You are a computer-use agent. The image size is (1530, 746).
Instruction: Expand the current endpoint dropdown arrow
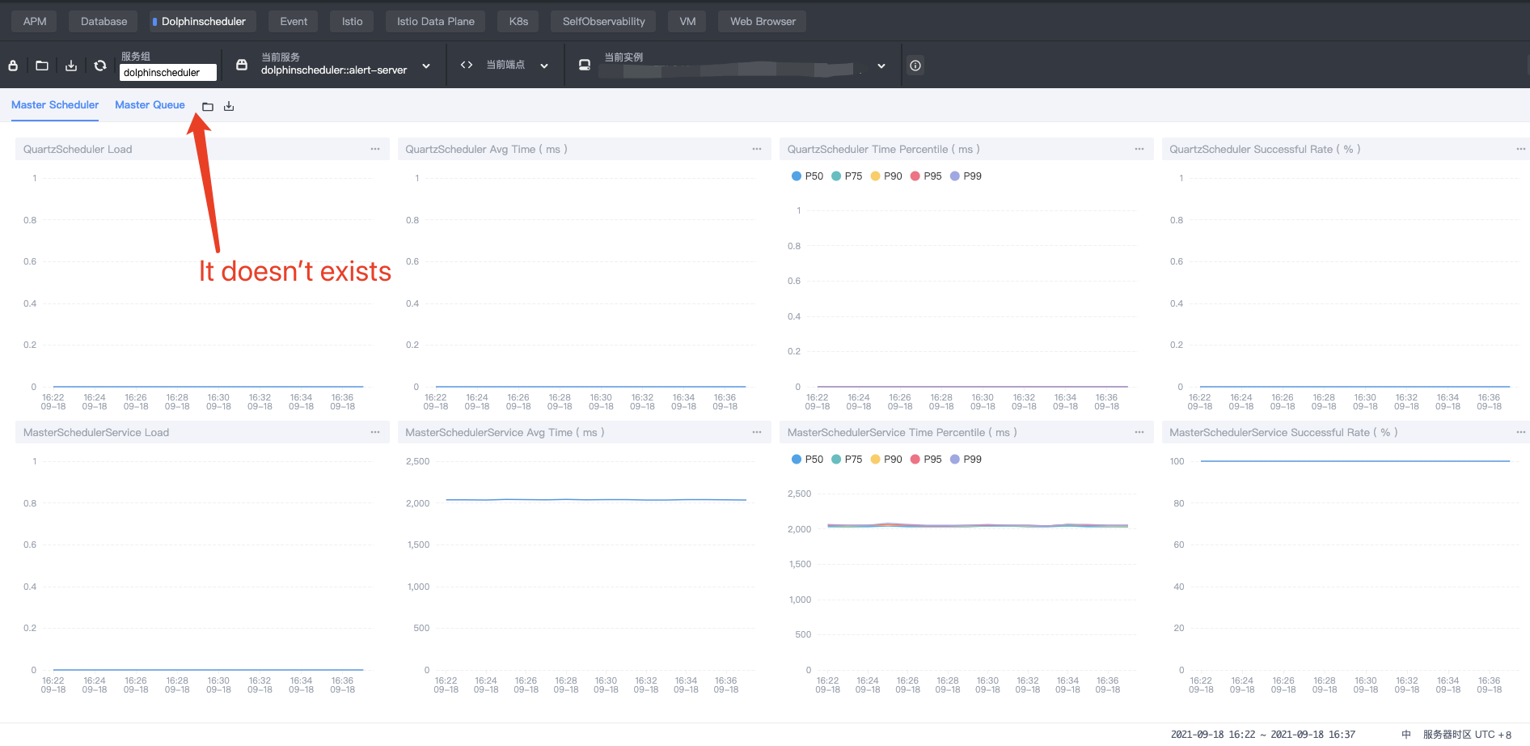tap(544, 66)
